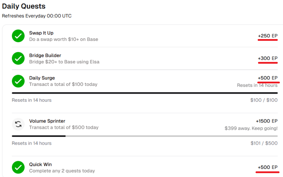This screenshot has height=177, width=283.
Task: Click the +300 EP reward label
Action: pos(268,58)
